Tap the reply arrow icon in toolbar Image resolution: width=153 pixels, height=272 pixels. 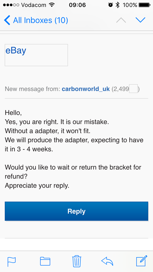tap(107, 261)
